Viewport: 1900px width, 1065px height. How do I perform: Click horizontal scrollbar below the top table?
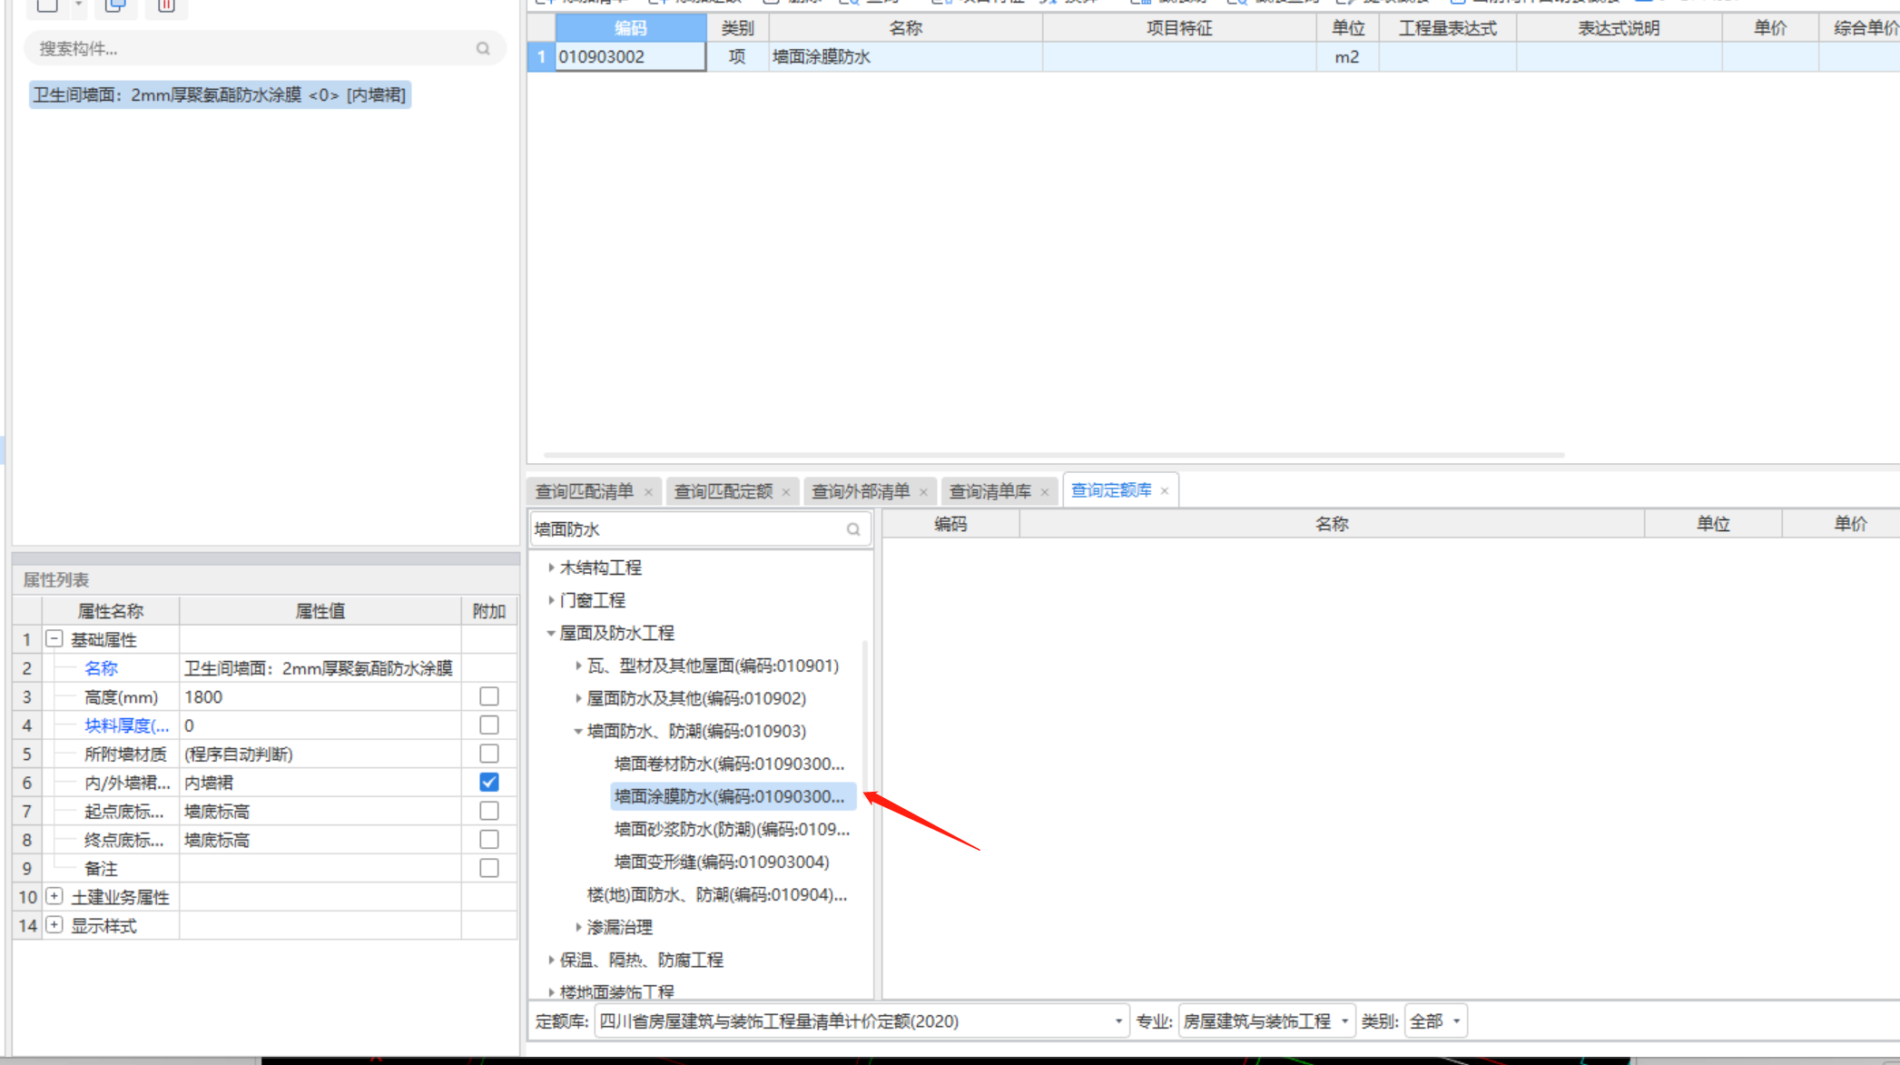pyautogui.click(x=1053, y=455)
